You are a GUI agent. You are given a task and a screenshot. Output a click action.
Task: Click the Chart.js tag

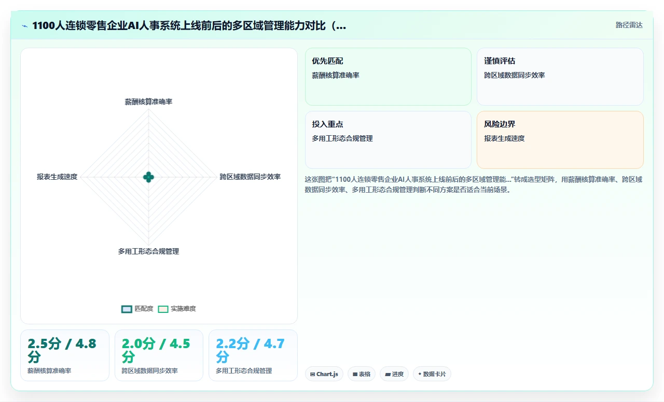point(324,374)
